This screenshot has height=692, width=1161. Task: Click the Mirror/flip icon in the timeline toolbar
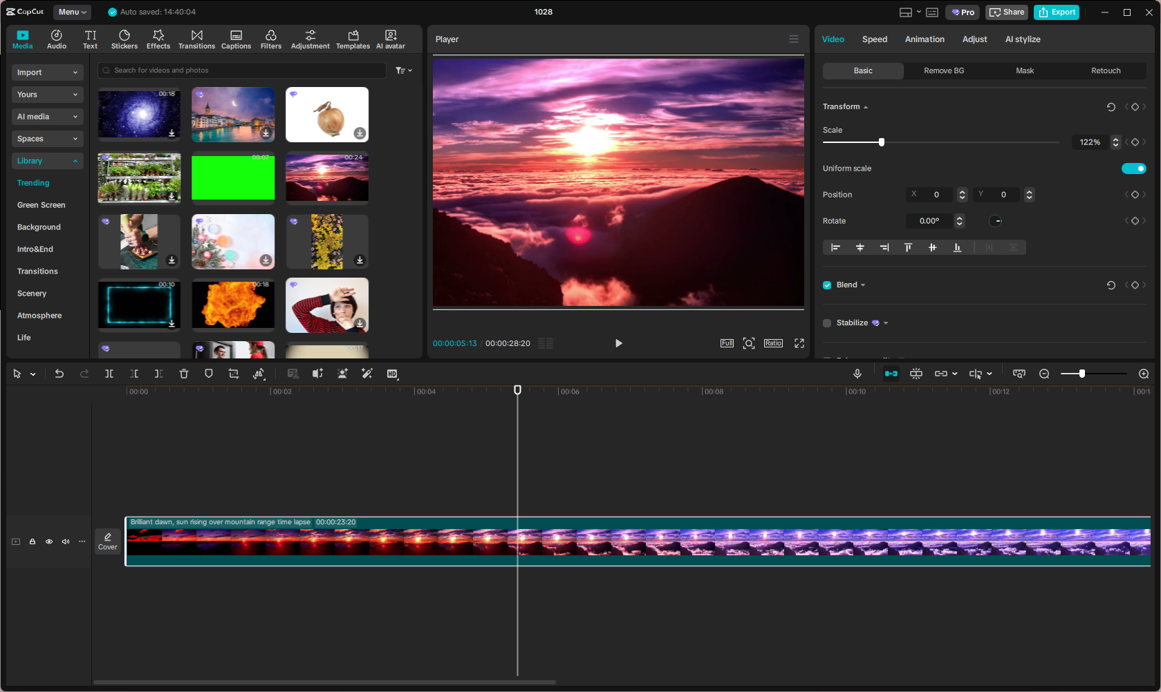pos(259,374)
